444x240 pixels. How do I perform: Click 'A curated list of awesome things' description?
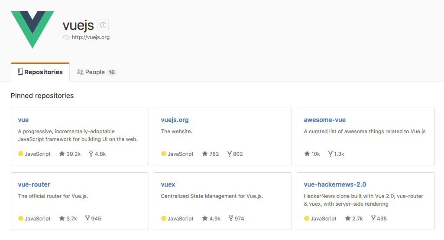pos(365,132)
